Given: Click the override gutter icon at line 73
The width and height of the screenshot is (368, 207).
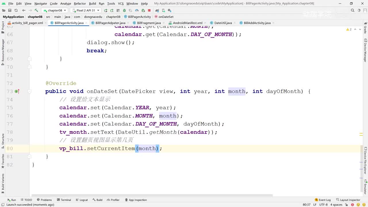Looking at the screenshot, I should point(17,91).
